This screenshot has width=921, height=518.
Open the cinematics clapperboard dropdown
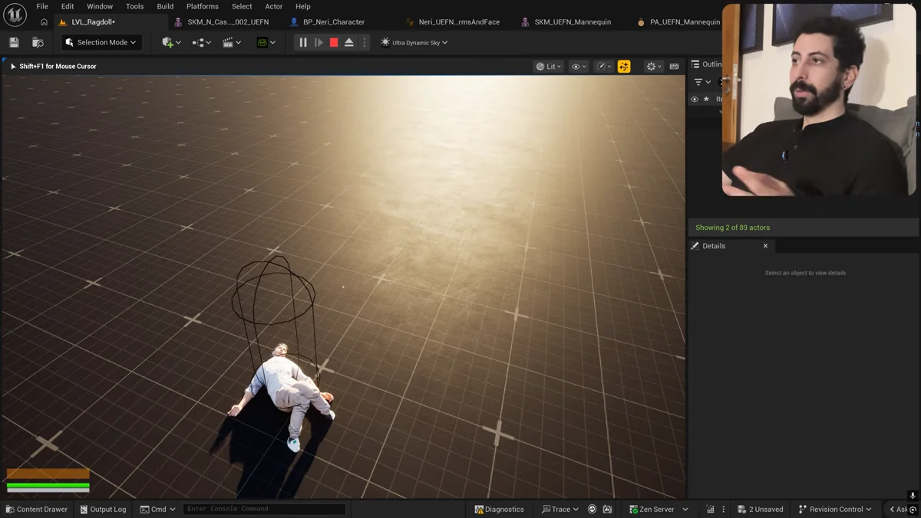tap(231, 43)
